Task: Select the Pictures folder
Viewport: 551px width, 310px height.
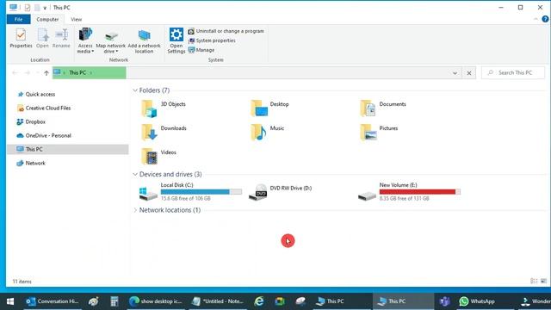Action: pos(379,132)
